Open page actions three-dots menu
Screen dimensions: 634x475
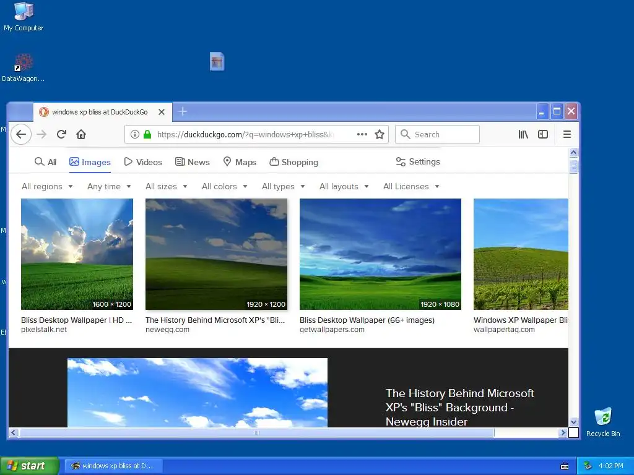[362, 134]
